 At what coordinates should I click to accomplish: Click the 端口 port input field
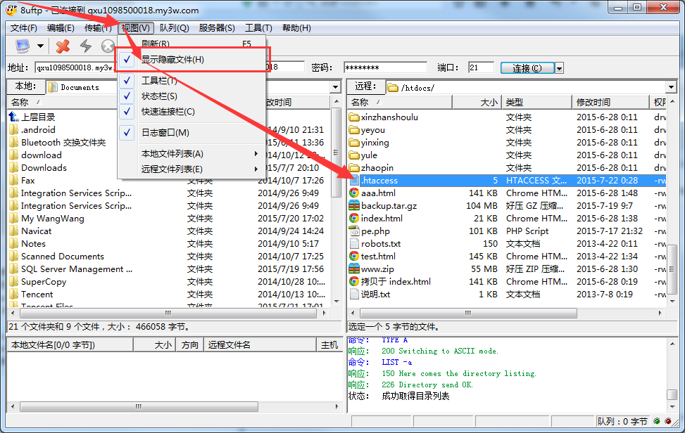tap(481, 67)
